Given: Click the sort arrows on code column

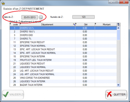Looking at the screenshot, I should point(10,24).
